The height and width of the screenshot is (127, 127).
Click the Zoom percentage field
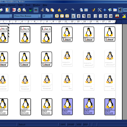coord(125,10)
